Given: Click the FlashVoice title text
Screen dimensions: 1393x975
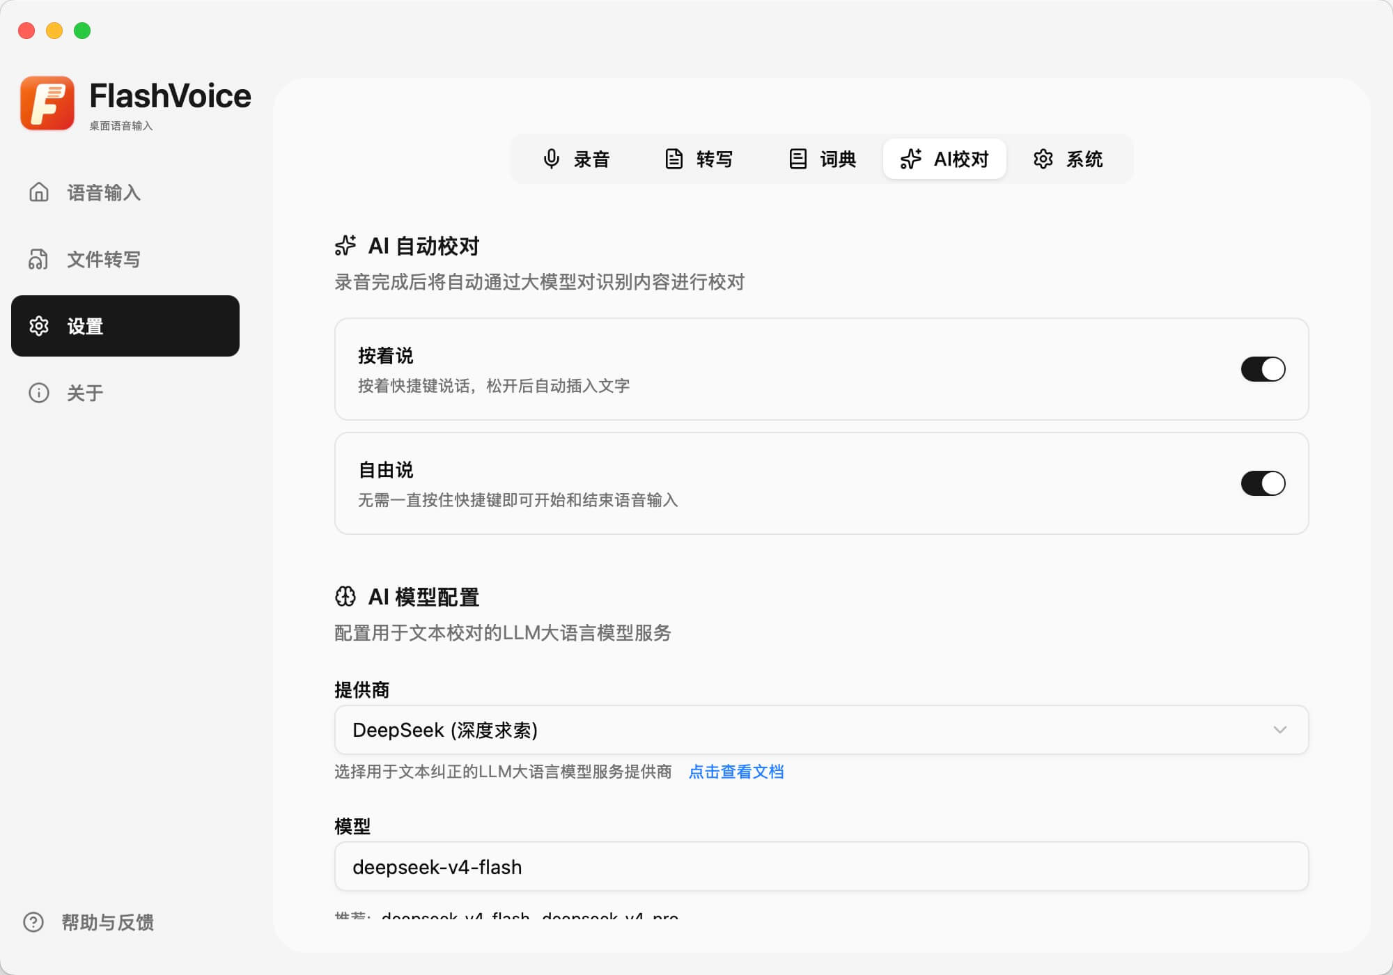Looking at the screenshot, I should 170,95.
